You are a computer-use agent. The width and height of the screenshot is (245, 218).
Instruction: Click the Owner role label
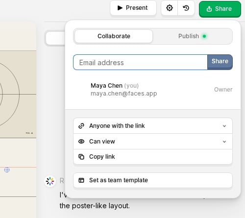223,90
